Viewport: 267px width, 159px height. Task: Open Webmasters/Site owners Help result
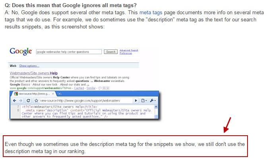coord(34,73)
